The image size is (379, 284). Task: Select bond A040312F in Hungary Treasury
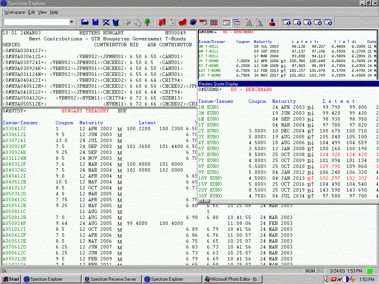(14, 164)
